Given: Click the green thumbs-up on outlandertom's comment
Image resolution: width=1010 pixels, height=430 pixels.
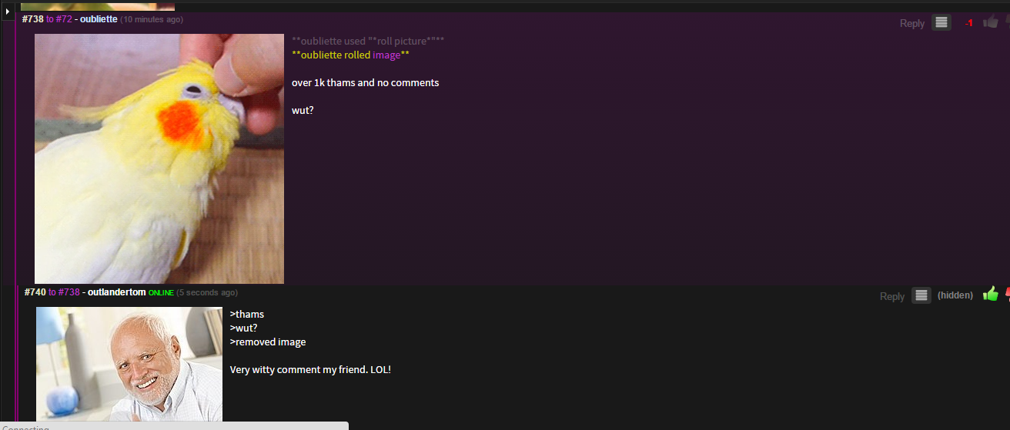Looking at the screenshot, I should [990, 295].
